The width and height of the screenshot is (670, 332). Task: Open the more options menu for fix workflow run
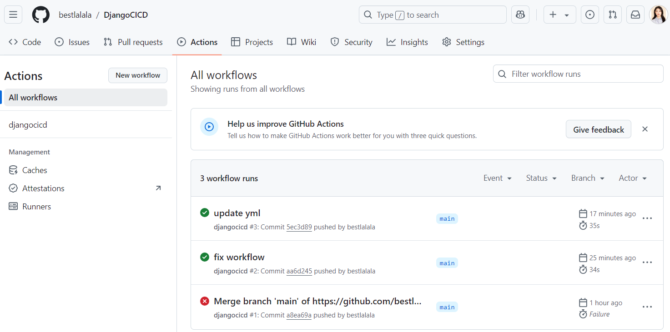tap(647, 263)
